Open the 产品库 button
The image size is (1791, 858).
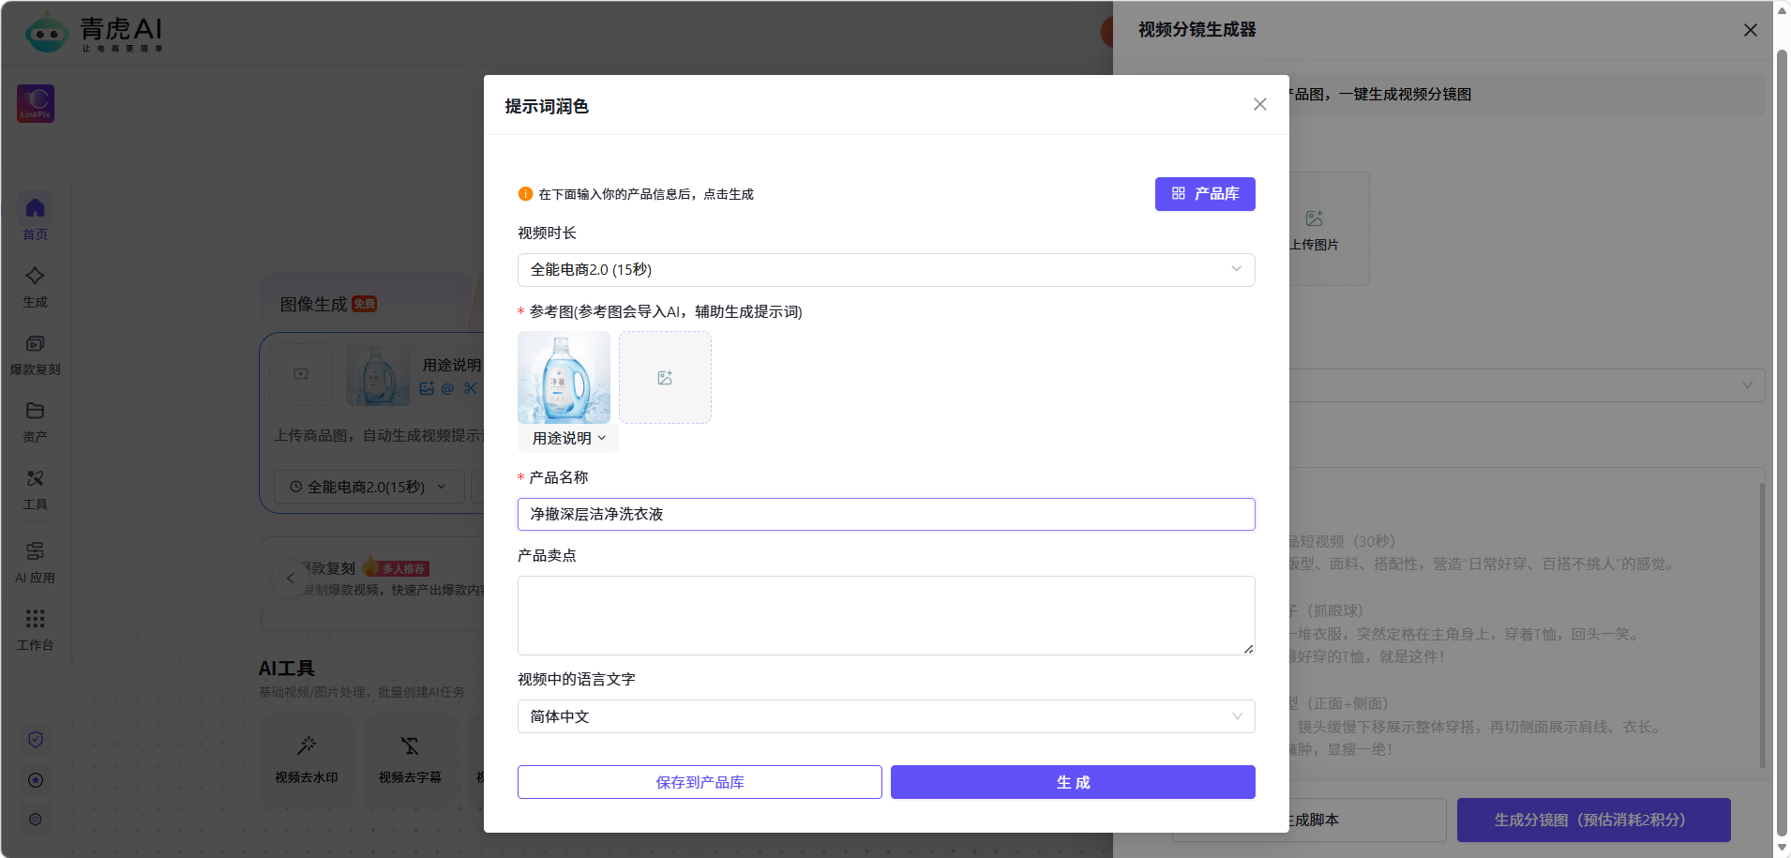pos(1205,194)
